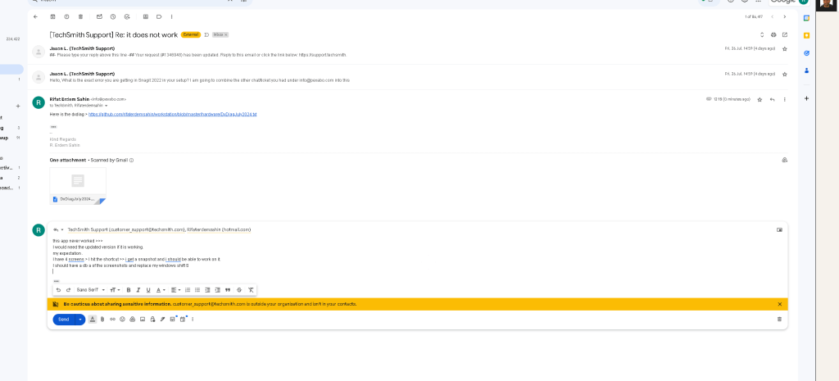Toggle bold formatting
The width and height of the screenshot is (839, 381).
pos(129,290)
